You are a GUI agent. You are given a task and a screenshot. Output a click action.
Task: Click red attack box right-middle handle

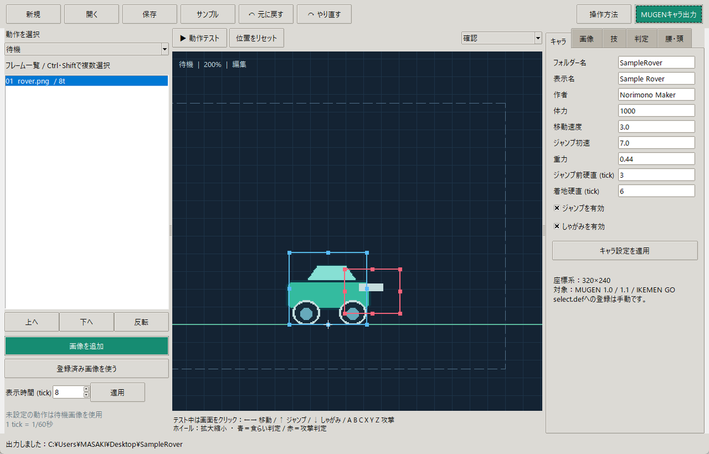click(400, 291)
